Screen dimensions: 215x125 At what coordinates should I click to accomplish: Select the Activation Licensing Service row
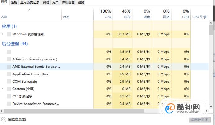click(104, 59)
